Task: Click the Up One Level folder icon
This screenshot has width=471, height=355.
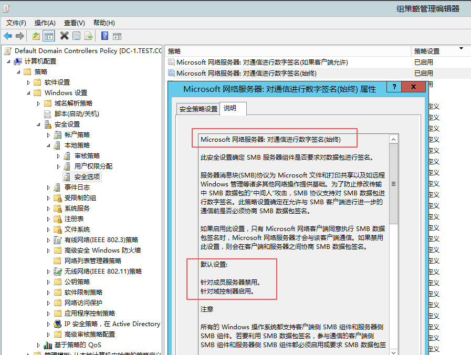Action: (x=36, y=36)
